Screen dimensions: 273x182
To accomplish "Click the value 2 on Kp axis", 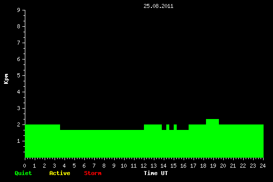I will (x=19, y=124).
